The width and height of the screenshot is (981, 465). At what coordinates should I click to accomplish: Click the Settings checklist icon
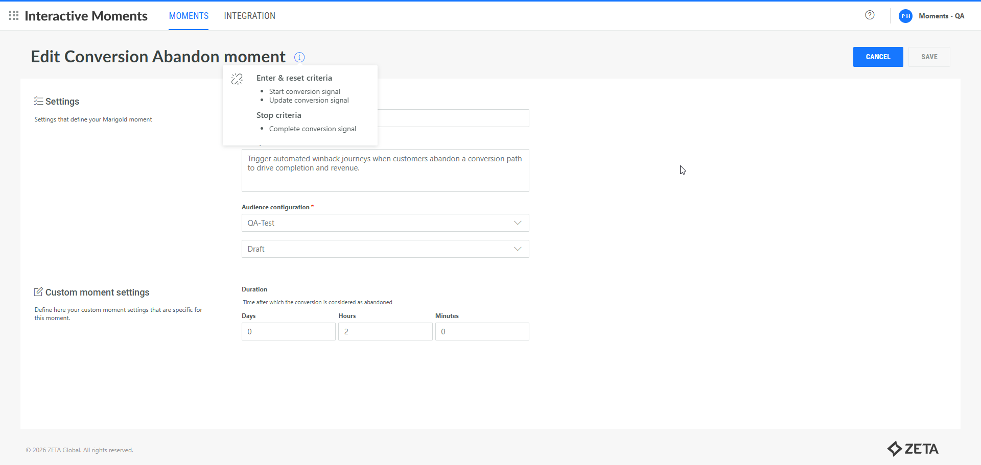pyautogui.click(x=38, y=101)
